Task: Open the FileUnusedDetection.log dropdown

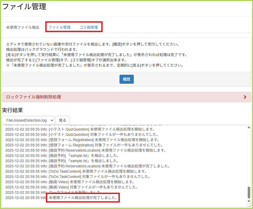Action: (x=28, y=120)
